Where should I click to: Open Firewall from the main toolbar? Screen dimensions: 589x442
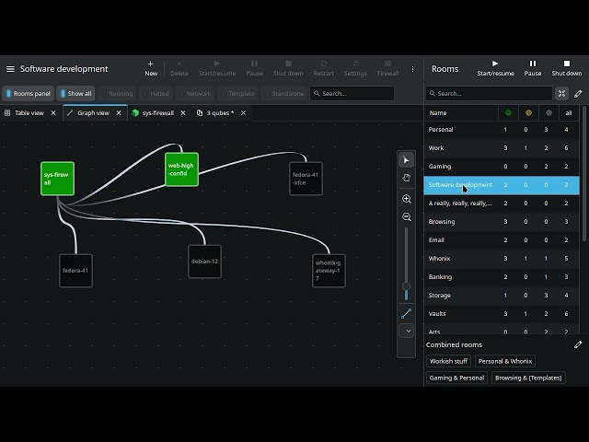(388, 68)
